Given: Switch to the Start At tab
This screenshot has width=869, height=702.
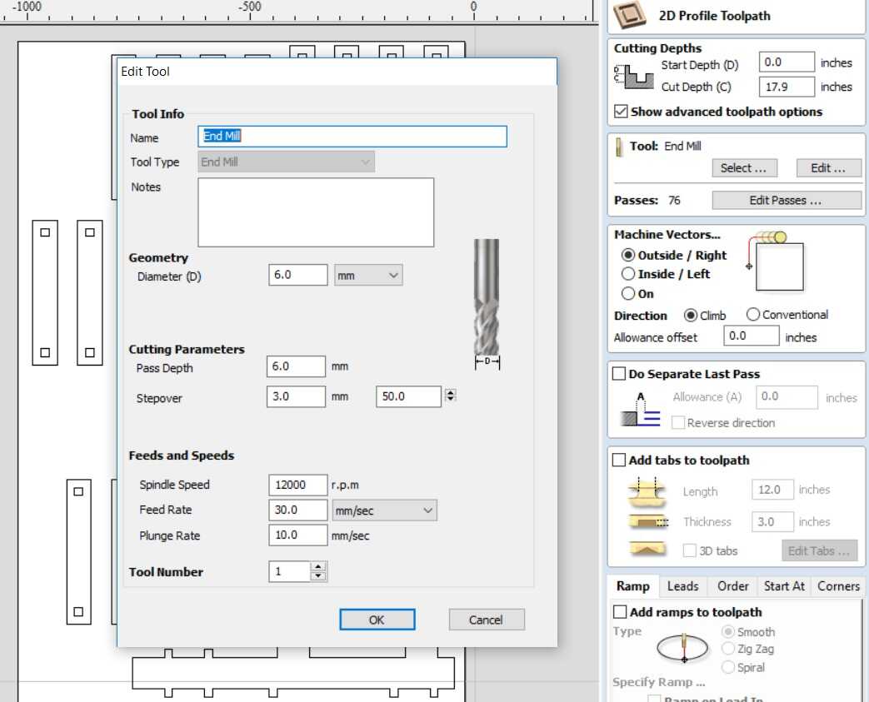Looking at the screenshot, I should [x=784, y=585].
